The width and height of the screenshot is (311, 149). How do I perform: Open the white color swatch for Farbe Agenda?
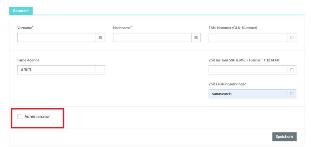point(101,70)
